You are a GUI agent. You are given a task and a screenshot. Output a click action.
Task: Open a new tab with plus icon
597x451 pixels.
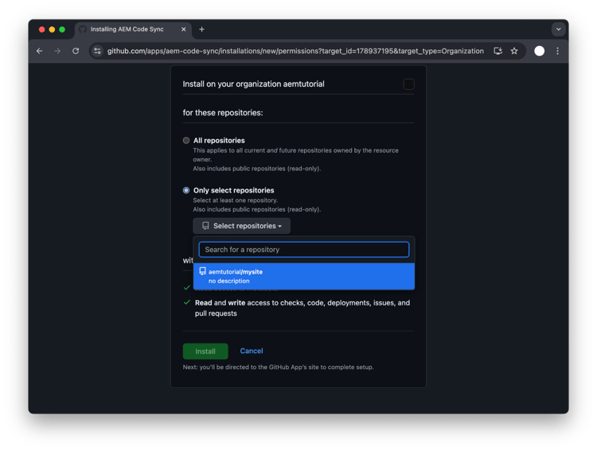tap(202, 29)
